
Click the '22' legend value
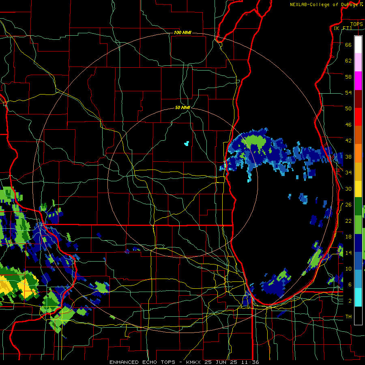(348, 221)
